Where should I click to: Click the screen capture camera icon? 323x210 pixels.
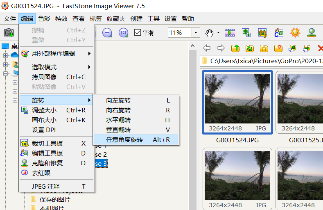pyautogui.click(x=9, y=32)
